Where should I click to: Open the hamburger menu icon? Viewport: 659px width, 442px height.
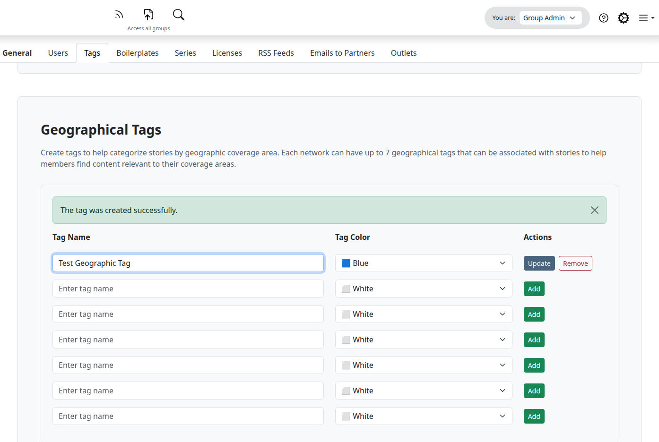pos(646,18)
